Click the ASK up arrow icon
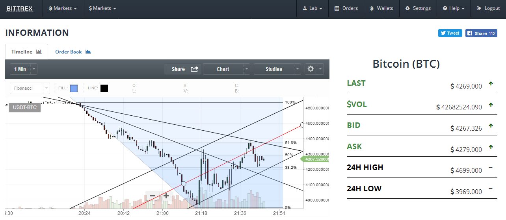 pos(491,147)
